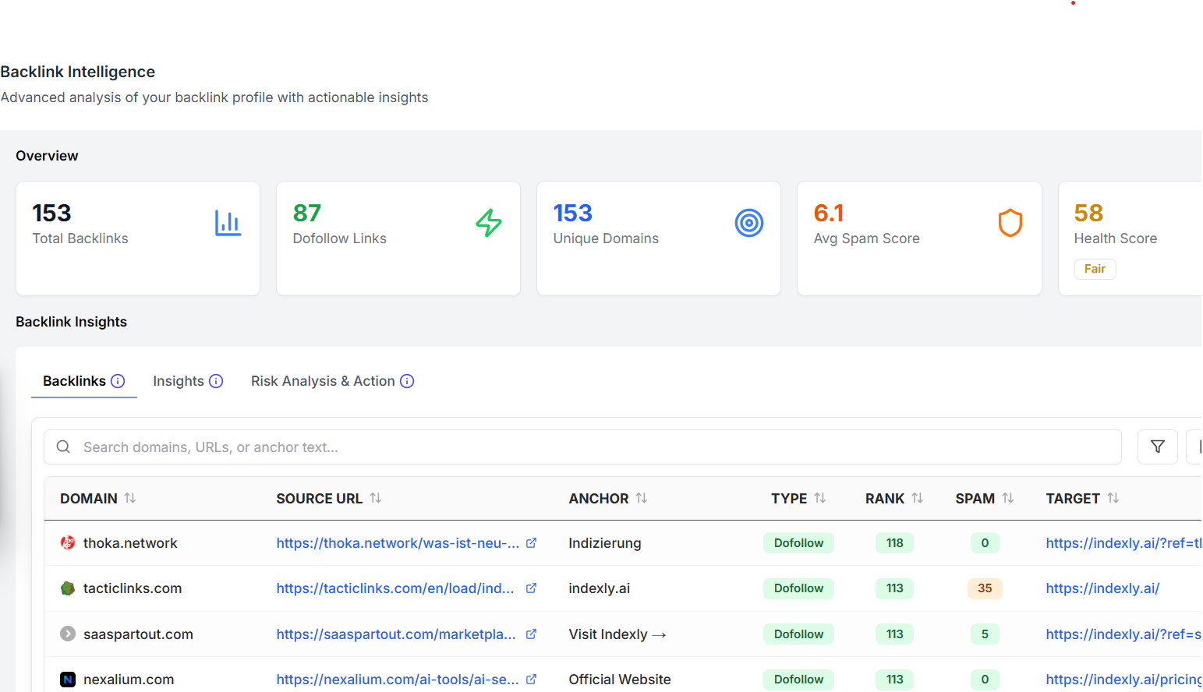Open tacticlinks.com source URL external link icon

pyautogui.click(x=532, y=588)
